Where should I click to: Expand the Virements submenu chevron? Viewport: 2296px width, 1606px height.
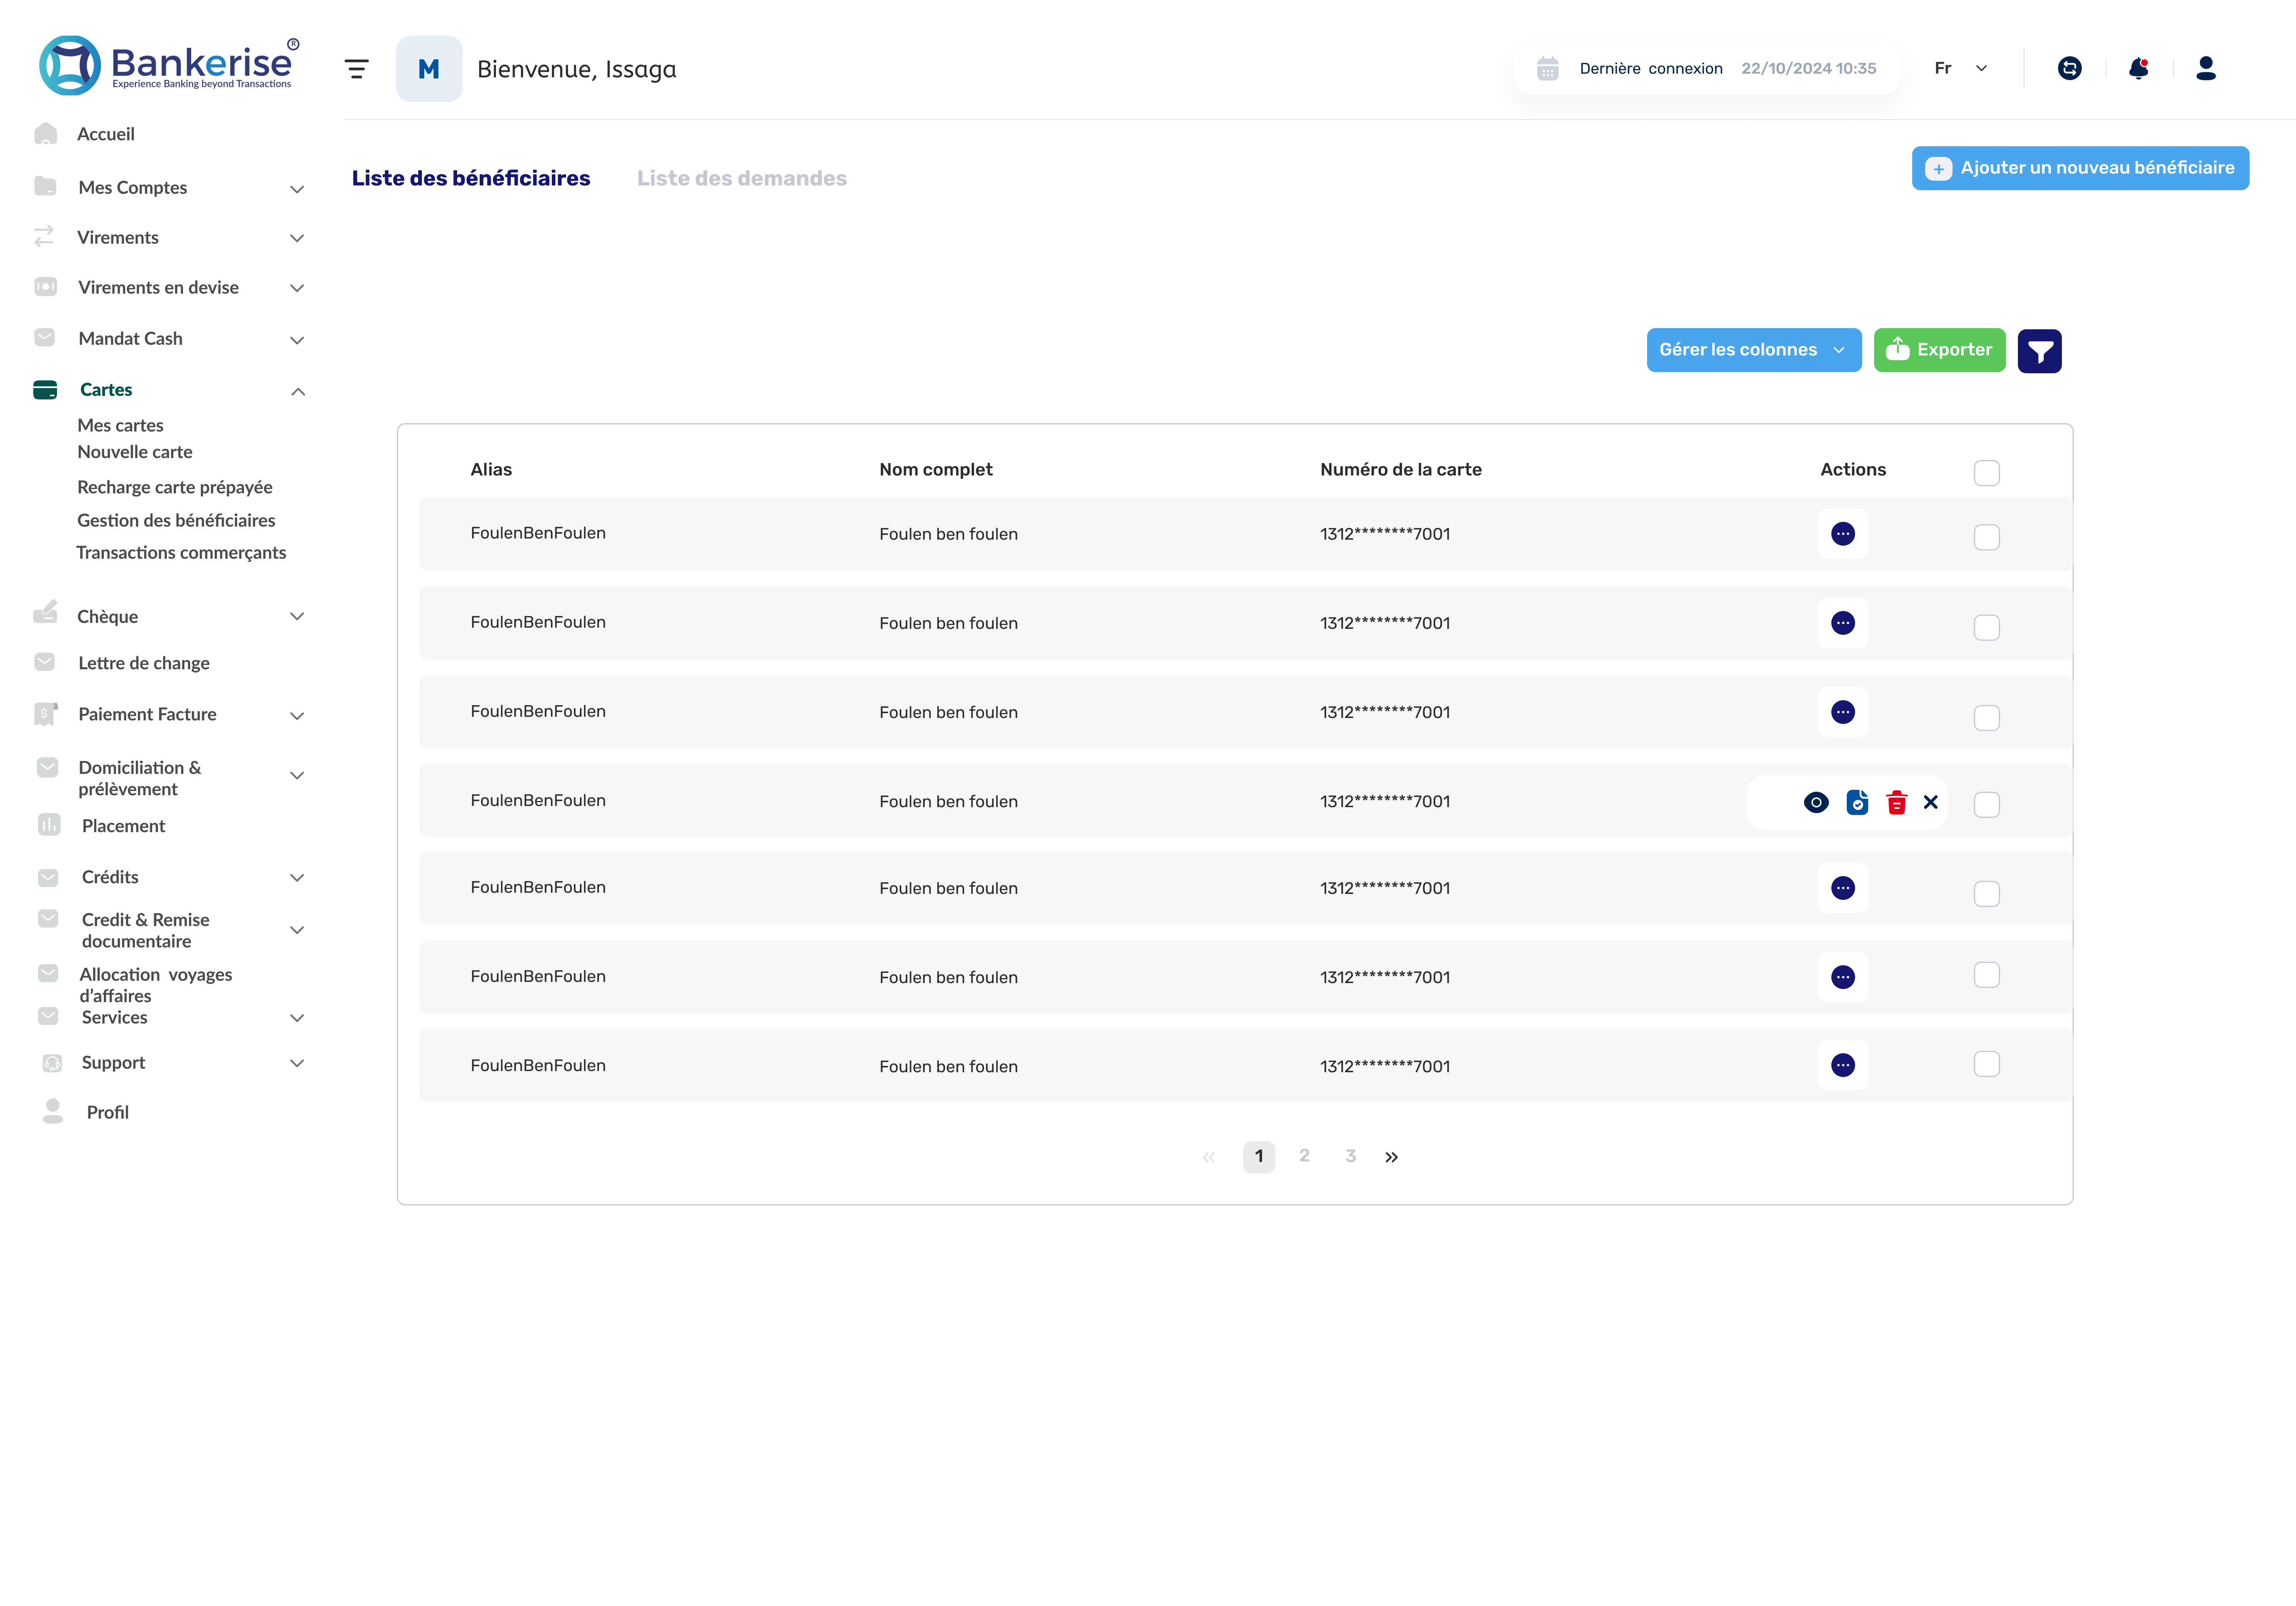297,238
